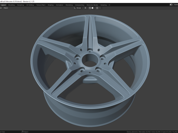This screenshot has width=178, height=133.
Task: Open the Animation workspace tab
Action: (x=59, y=5)
